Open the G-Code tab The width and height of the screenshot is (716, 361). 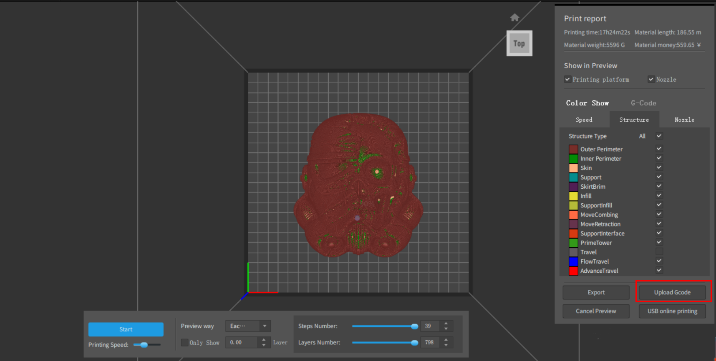tap(643, 103)
